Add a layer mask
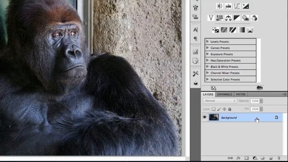 click(247, 158)
